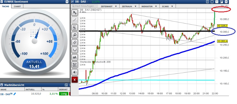237x104 pixels.
Task: Pick the trend line drawing tool
Action: pyautogui.click(x=75, y=20)
